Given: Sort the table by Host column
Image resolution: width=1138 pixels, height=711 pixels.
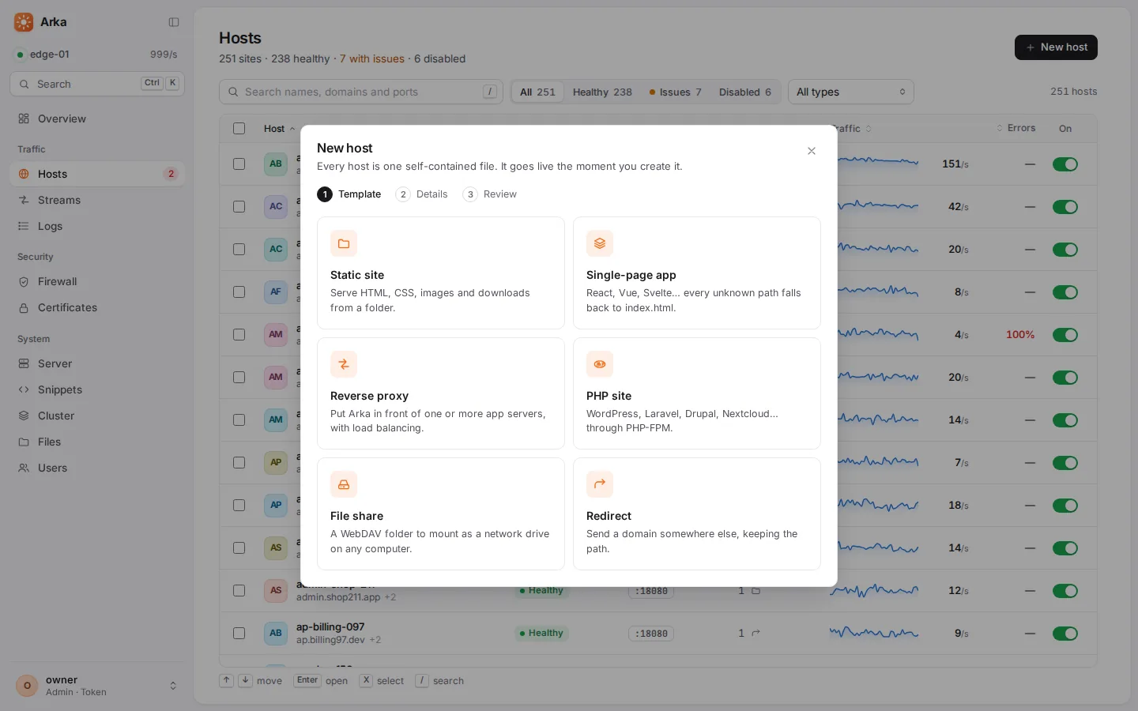Looking at the screenshot, I should click(279, 128).
